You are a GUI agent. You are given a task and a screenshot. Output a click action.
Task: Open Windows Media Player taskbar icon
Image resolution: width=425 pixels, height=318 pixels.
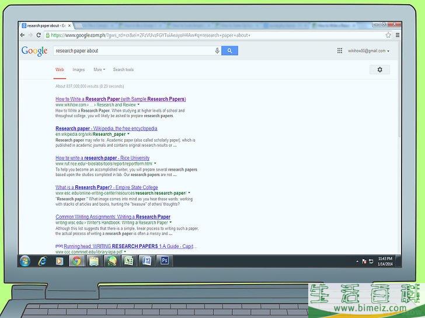coord(60,261)
